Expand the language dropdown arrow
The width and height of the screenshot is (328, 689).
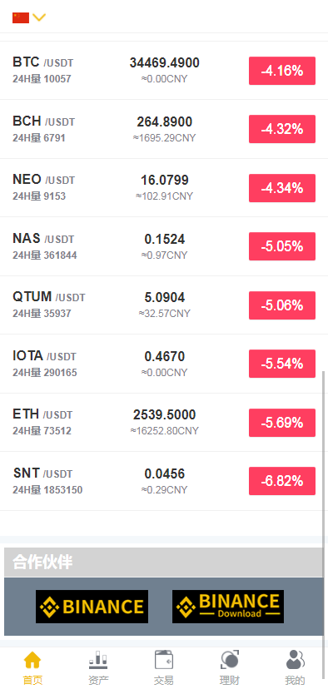(x=39, y=17)
